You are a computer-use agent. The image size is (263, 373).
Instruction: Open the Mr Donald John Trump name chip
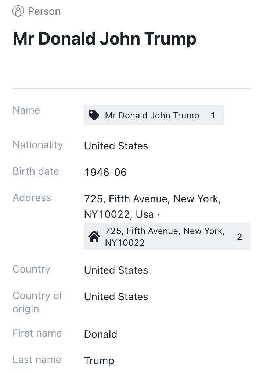point(154,115)
